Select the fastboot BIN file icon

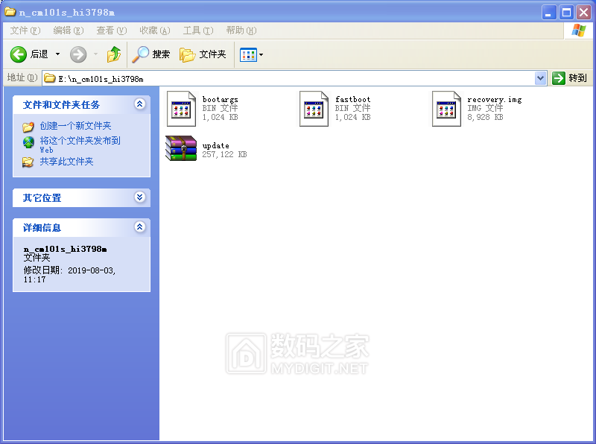[314, 108]
